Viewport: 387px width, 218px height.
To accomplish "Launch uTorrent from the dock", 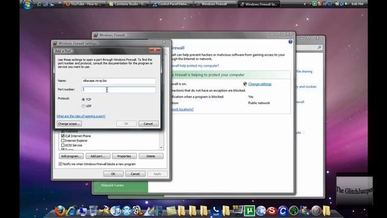I will pos(249,211).
